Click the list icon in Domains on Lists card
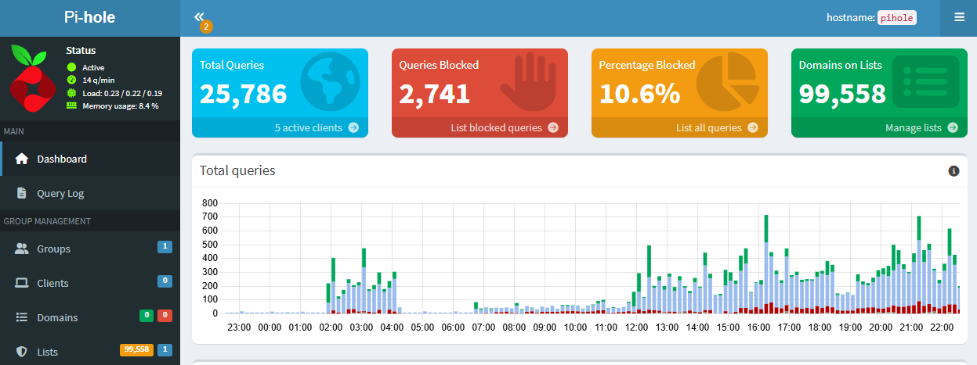The image size is (977, 365). 925,82
